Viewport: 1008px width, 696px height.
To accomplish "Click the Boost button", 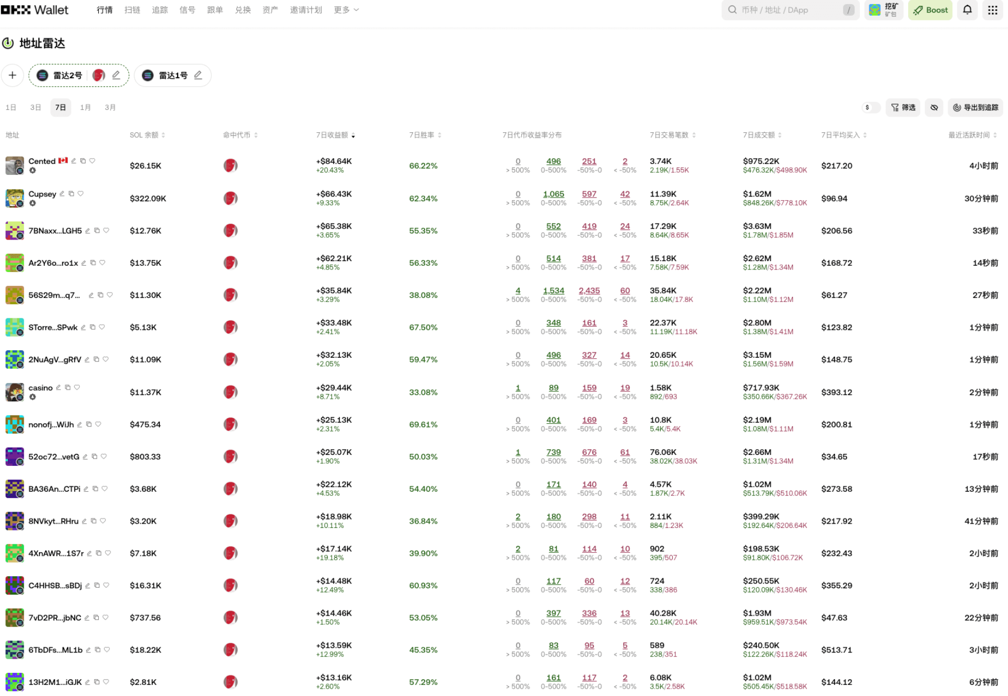I will click(930, 10).
